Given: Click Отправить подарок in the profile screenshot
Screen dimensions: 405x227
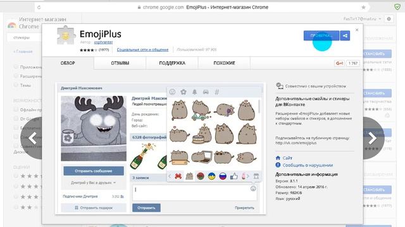Looking at the screenshot, I should tap(94, 207).
